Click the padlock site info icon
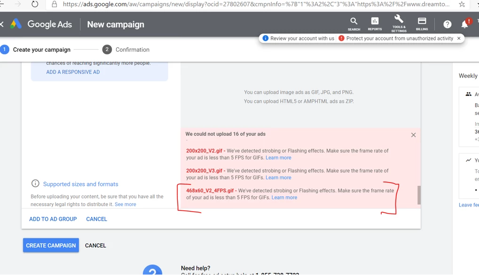The width and height of the screenshot is (479, 275). coord(55,4)
